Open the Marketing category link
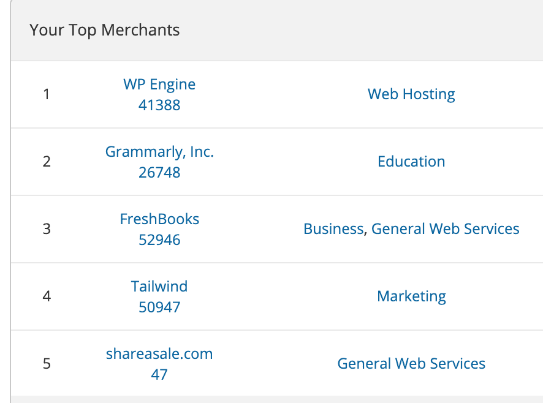This screenshot has height=403, width=543. pyautogui.click(x=411, y=296)
